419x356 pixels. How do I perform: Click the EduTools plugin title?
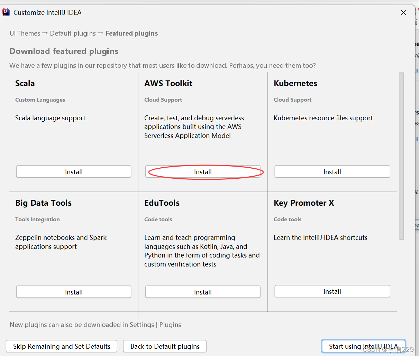click(162, 203)
